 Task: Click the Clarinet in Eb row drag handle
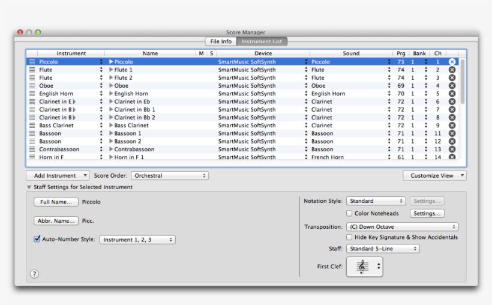[32, 101]
